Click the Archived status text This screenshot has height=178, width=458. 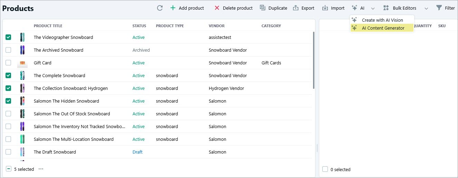(141, 50)
